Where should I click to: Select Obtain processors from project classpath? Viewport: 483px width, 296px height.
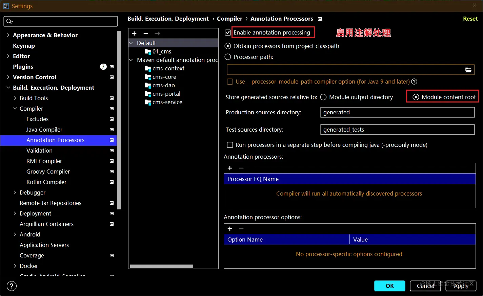pos(228,46)
